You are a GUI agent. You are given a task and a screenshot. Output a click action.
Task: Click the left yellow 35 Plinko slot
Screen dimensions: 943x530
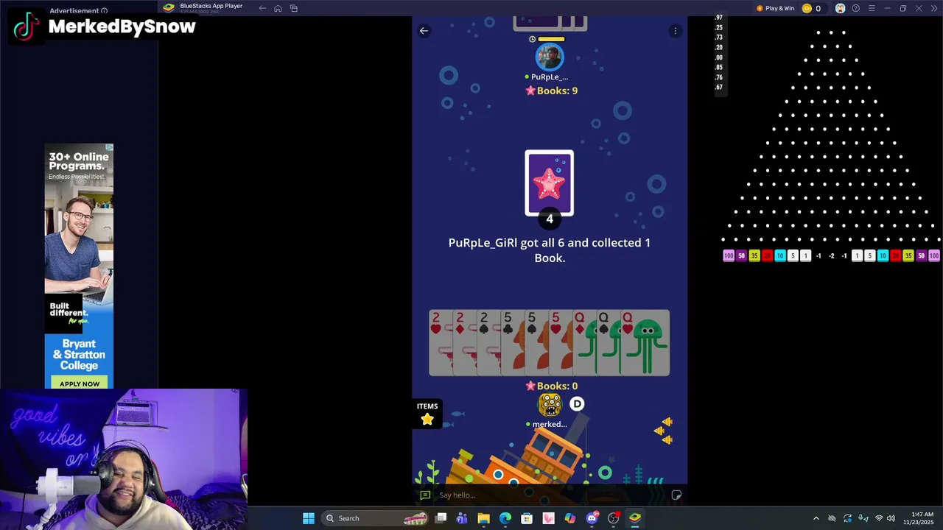[x=754, y=256]
